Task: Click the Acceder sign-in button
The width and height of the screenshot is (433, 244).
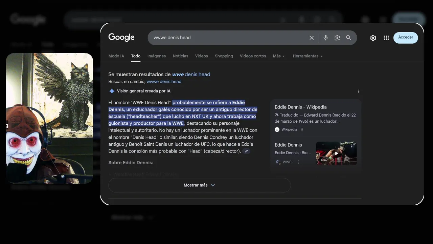Action: click(x=406, y=37)
